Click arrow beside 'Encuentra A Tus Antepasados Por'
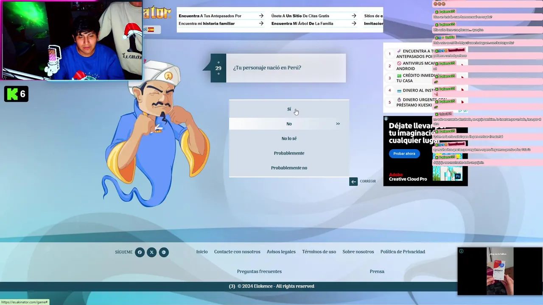Viewport: 543px width, 305px height. pyautogui.click(x=261, y=16)
